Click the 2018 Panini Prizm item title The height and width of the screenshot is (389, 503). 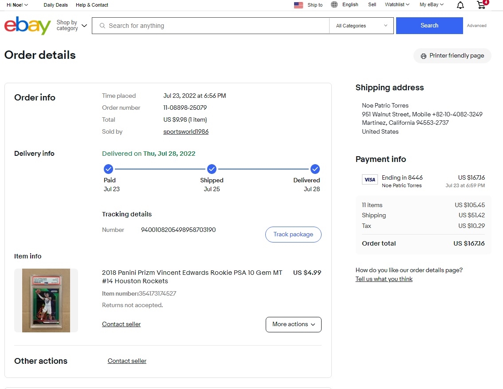click(192, 277)
